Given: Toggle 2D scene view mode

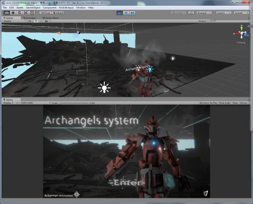Looking at the screenshot, I should (30, 21).
